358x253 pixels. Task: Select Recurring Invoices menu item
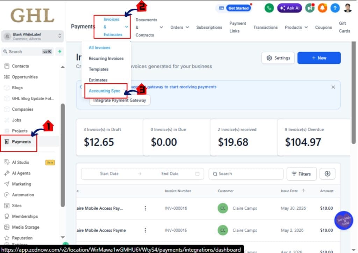click(106, 59)
